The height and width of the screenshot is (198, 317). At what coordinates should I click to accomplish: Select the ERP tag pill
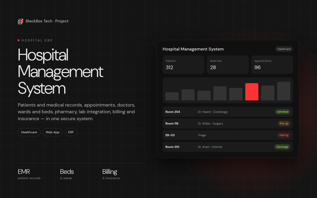coord(71,132)
